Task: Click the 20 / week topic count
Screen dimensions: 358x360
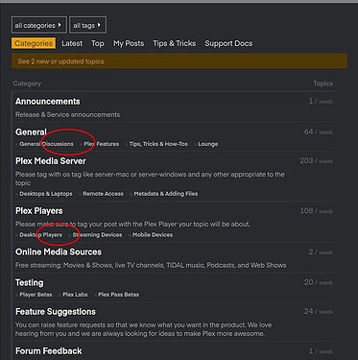Action: [319, 282]
